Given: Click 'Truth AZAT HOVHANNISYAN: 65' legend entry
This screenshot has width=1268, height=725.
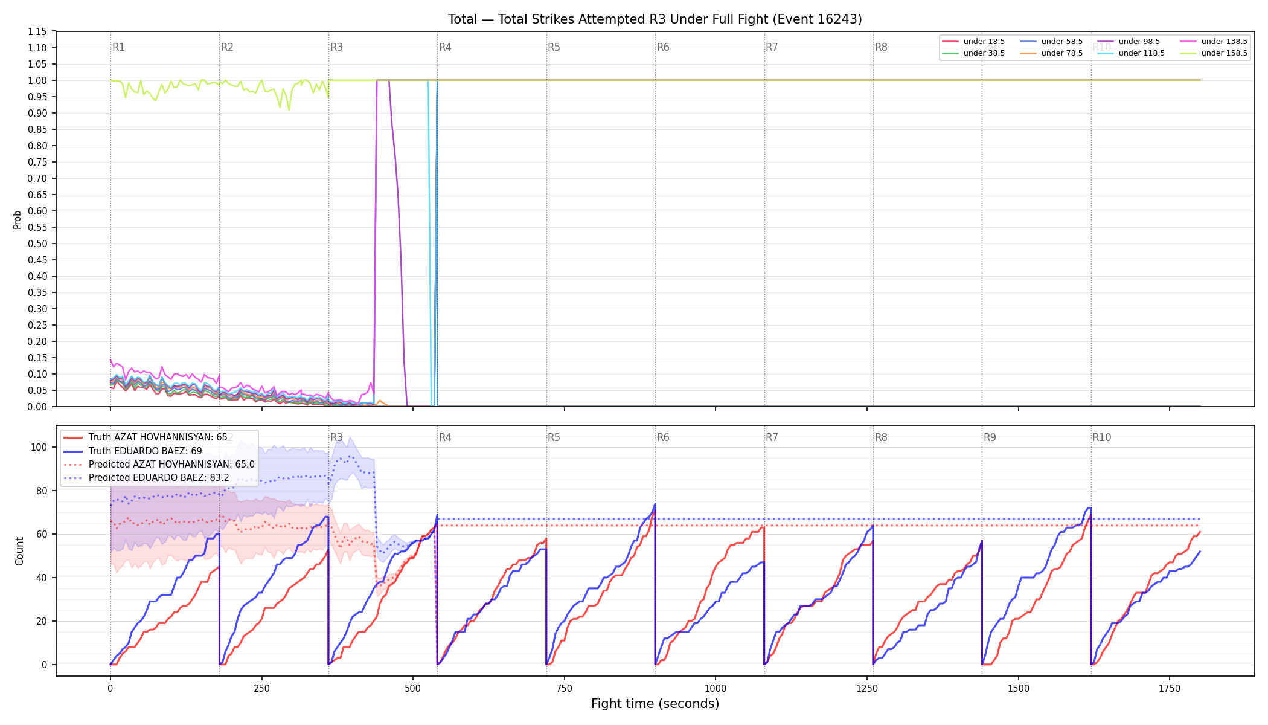Looking at the screenshot, I should [x=146, y=437].
